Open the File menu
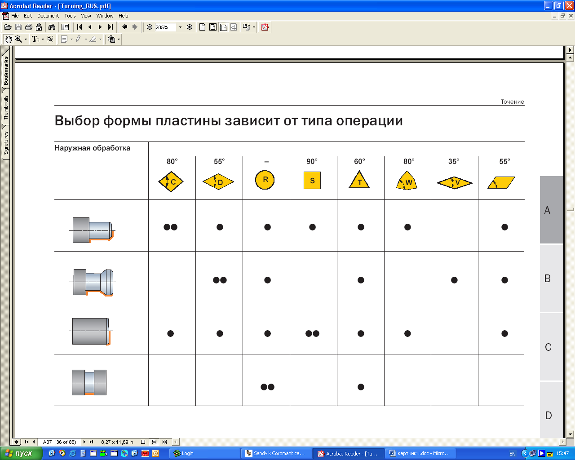 15,16
